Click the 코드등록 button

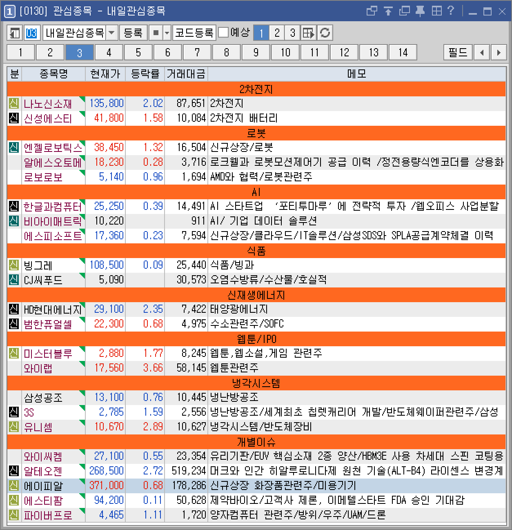click(x=194, y=33)
